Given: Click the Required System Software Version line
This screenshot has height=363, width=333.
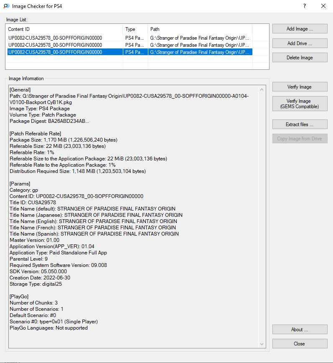Looking at the screenshot, I should 58,265.
